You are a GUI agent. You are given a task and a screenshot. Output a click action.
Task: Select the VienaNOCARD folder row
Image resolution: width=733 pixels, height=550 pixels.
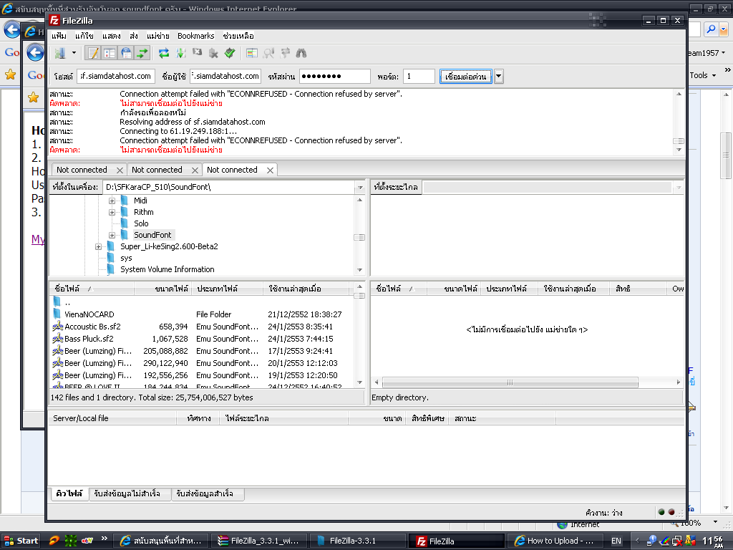201,314
